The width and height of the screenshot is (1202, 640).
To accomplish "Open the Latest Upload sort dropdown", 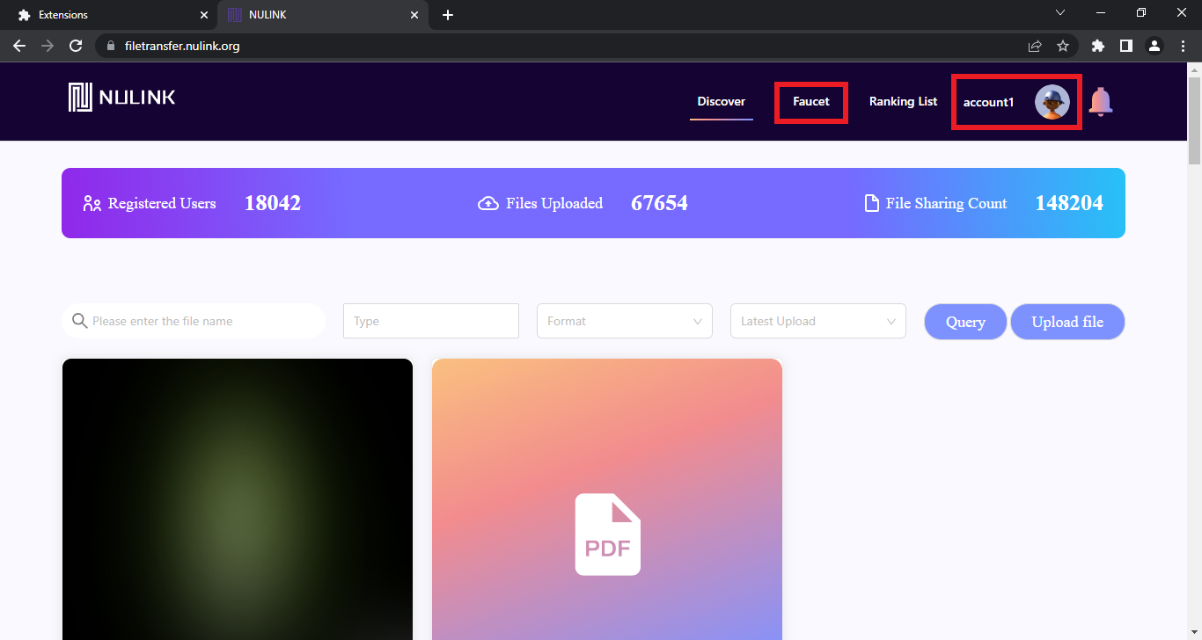I will pos(817,321).
